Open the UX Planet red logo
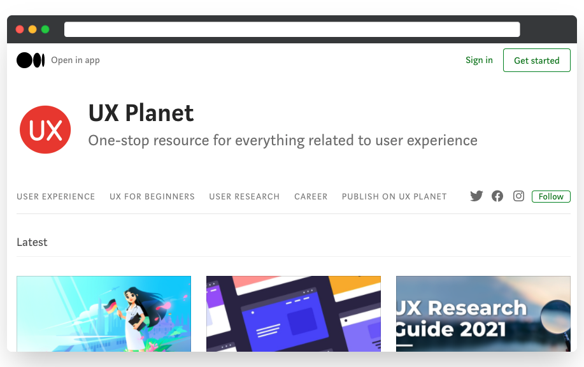584x367 pixels. tap(45, 130)
